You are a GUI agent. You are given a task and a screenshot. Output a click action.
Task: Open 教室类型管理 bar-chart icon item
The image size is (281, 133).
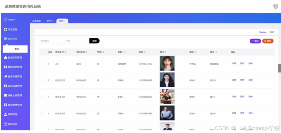[5, 57]
